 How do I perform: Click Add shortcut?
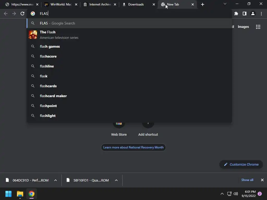[148, 129]
